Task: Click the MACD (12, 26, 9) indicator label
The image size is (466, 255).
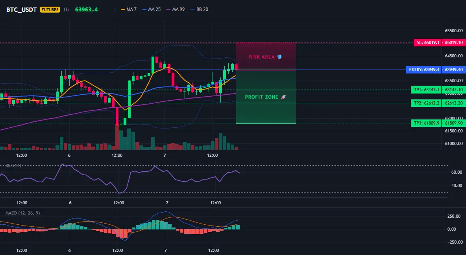Action: tap(22, 213)
